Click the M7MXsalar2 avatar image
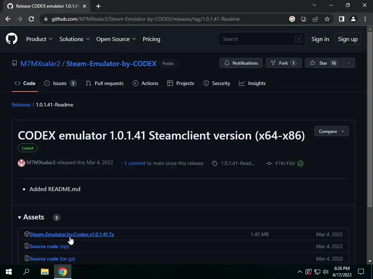 coord(21,163)
